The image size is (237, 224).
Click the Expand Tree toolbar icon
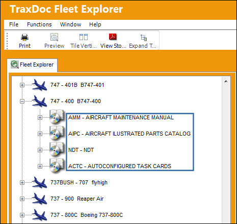(144, 38)
